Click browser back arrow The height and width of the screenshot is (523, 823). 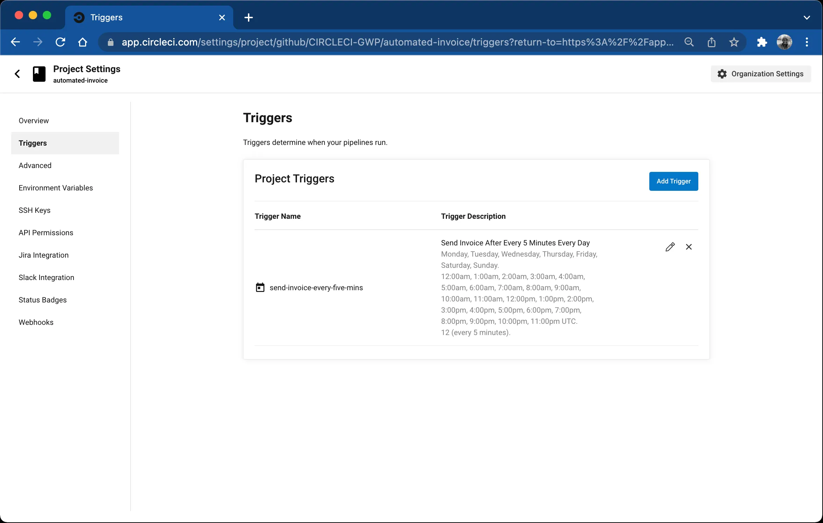tap(15, 42)
